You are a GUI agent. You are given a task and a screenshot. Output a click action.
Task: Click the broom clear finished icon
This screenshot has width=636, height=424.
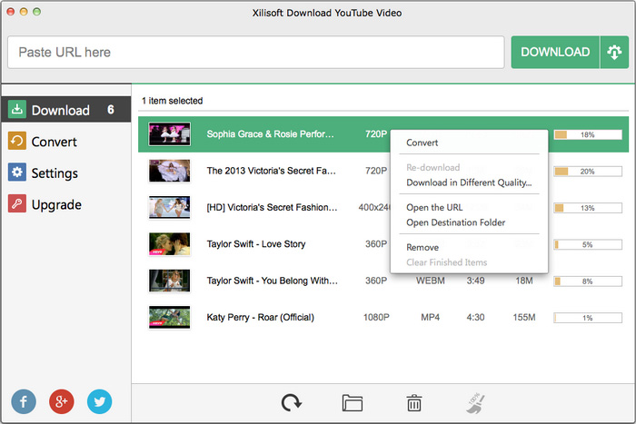click(x=473, y=403)
